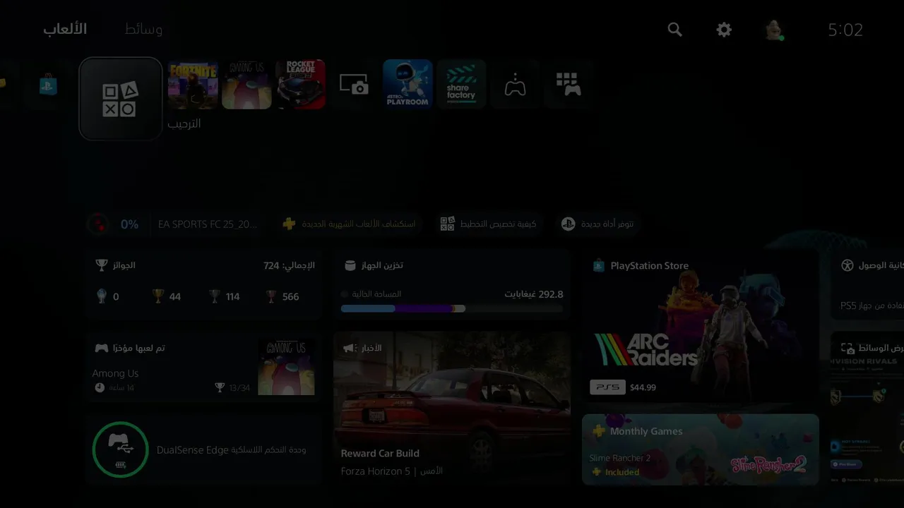Open the recently played controller icon

102,348
